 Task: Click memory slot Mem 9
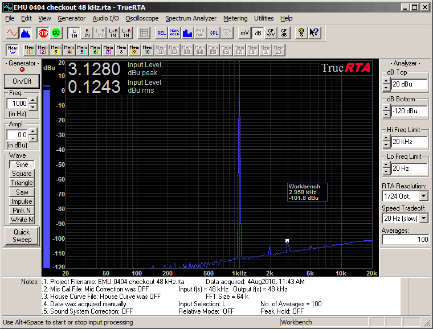click(x=134, y=50)
